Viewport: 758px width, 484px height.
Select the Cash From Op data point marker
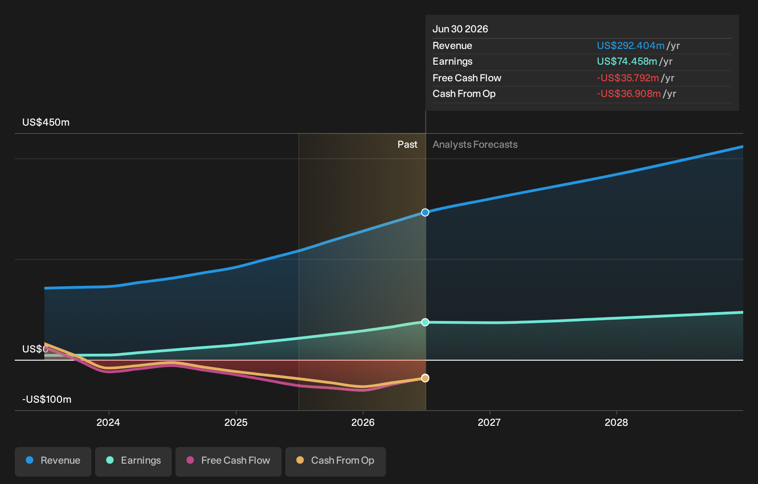coord(425,378)
